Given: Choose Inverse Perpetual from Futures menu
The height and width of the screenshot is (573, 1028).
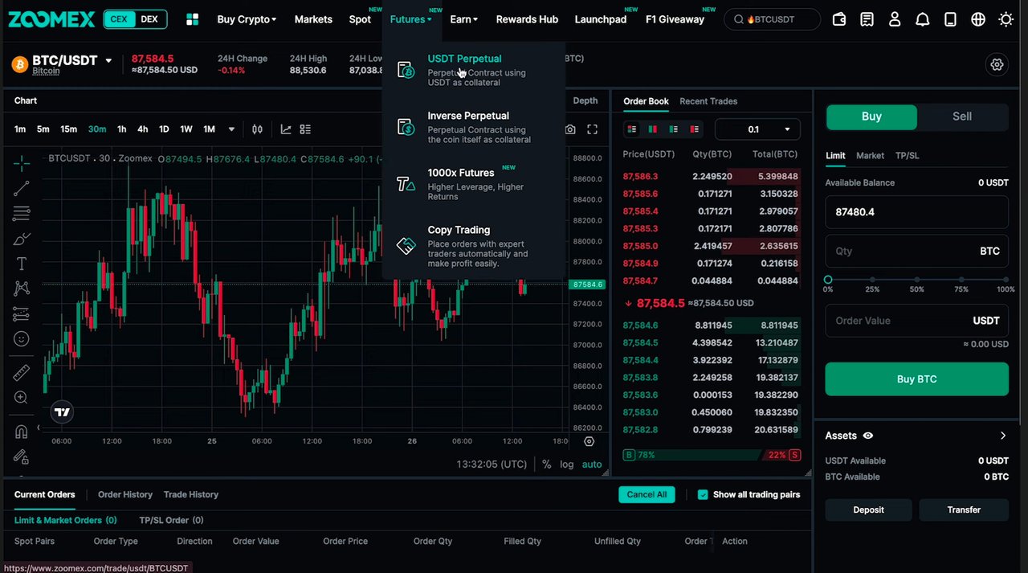Looking at the screenshot, I should coord(475,127).
